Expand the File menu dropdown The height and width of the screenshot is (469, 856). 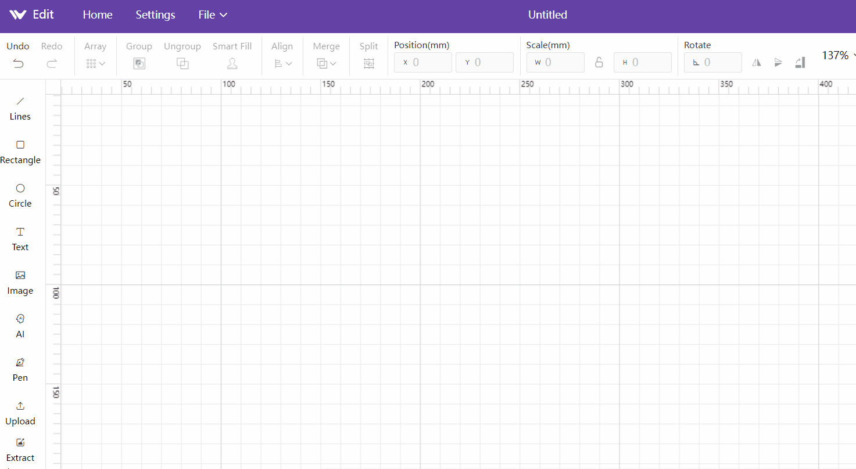[213, 15]
